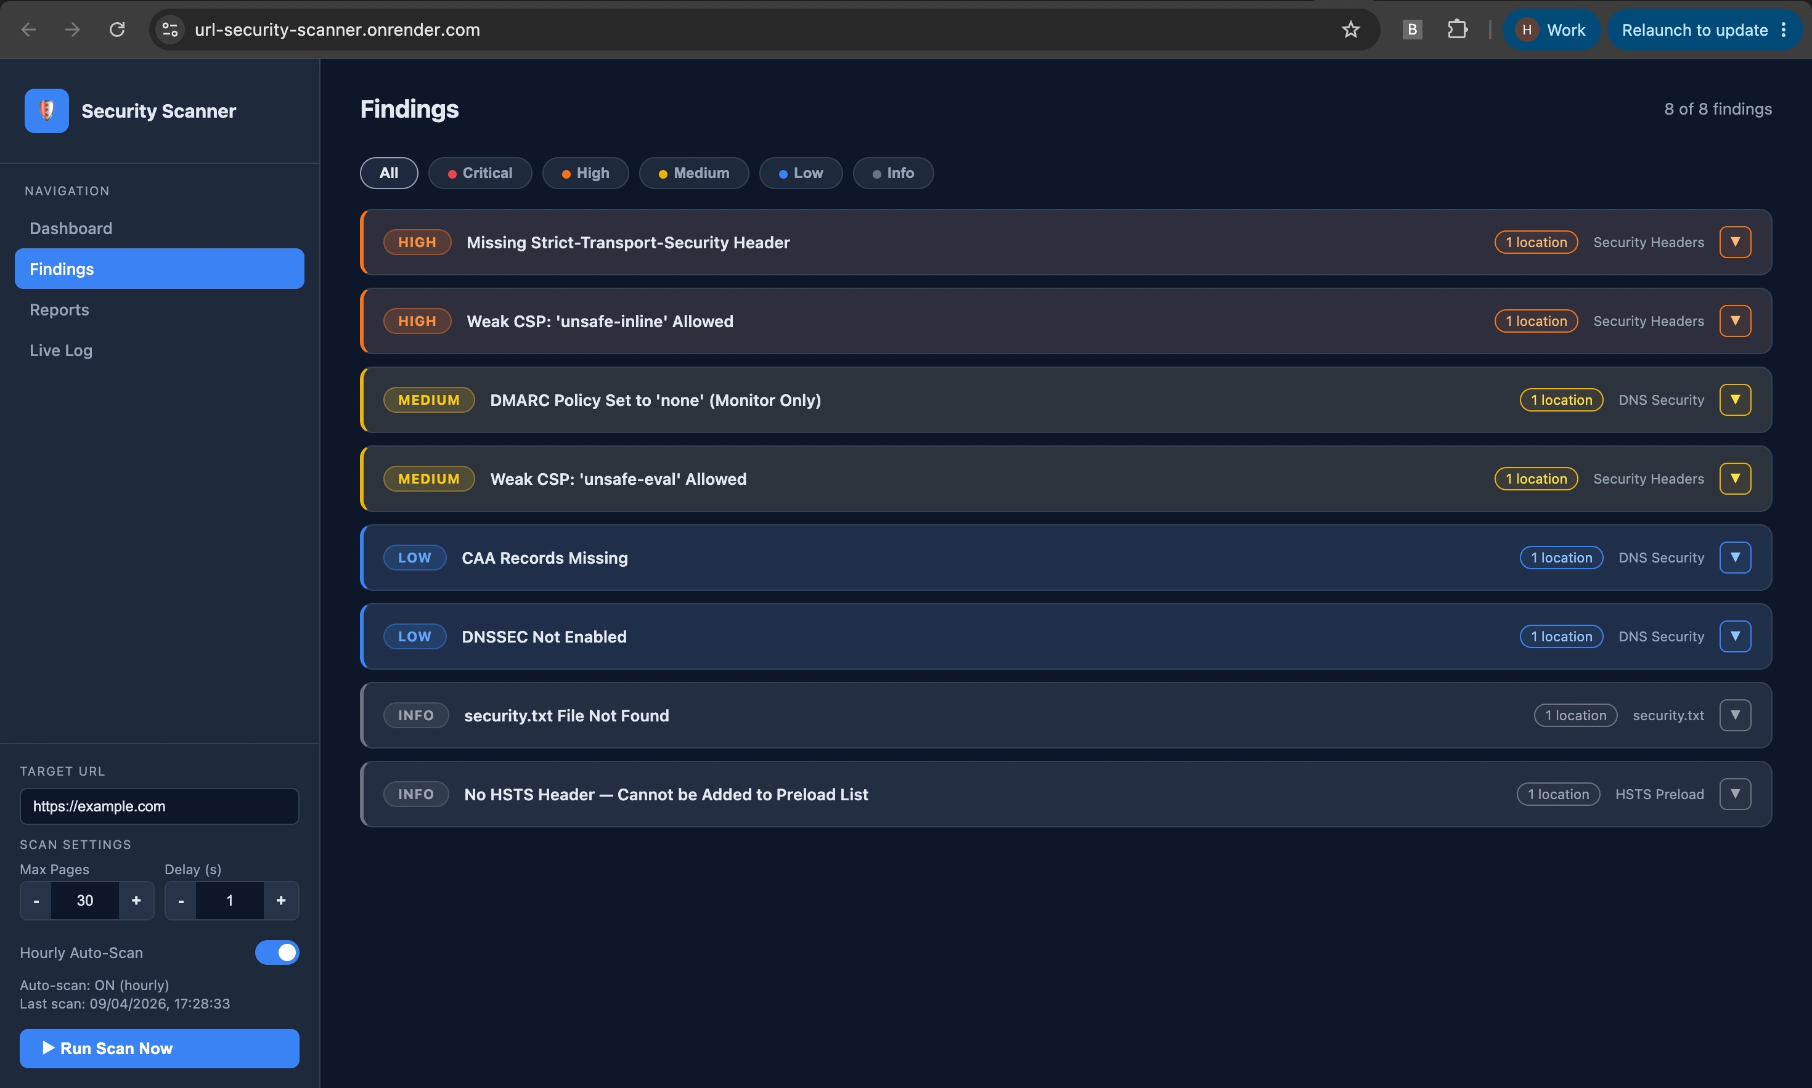Click 1 location badge on CAA Records Missing
The height and width of the screenshot is (1088, 1812).
click(1561, 557)
